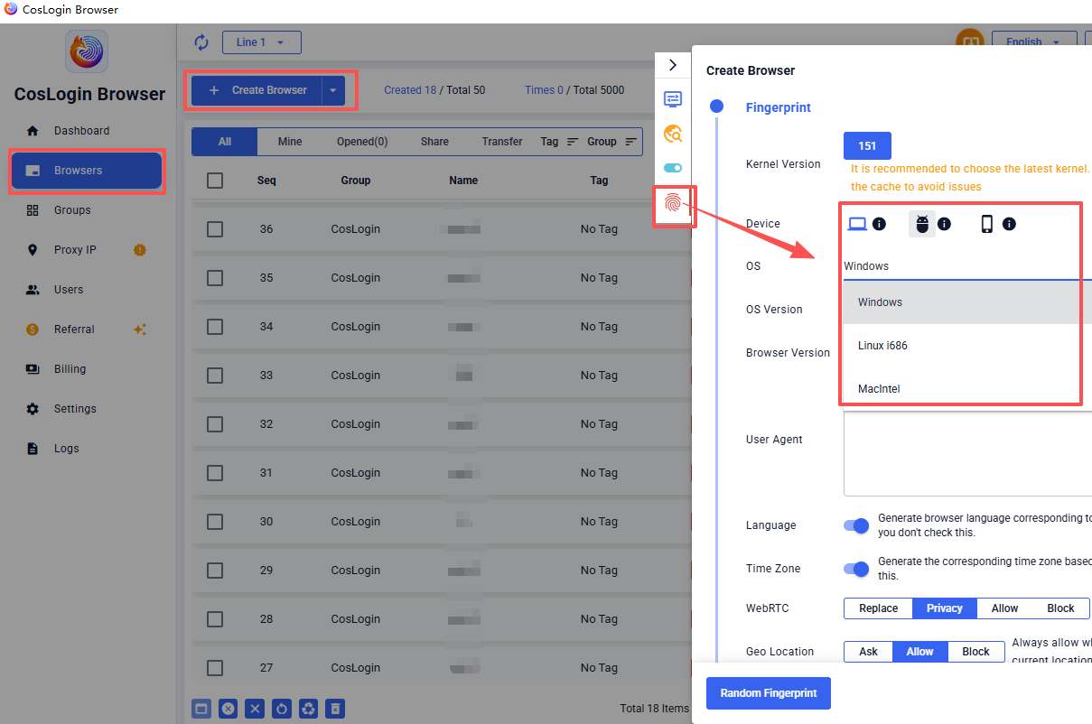Click the trash delete icon in bottom bar

click(335, 709)
